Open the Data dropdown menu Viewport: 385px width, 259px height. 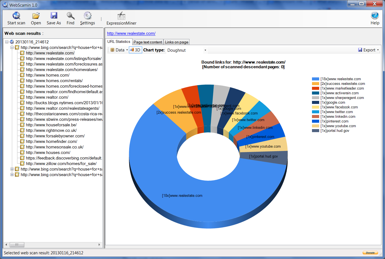[119, 50]
